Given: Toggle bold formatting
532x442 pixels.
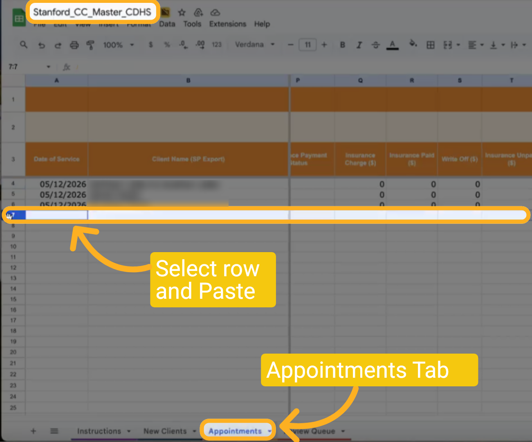Looking at the screenshot, I should [343, 45].
